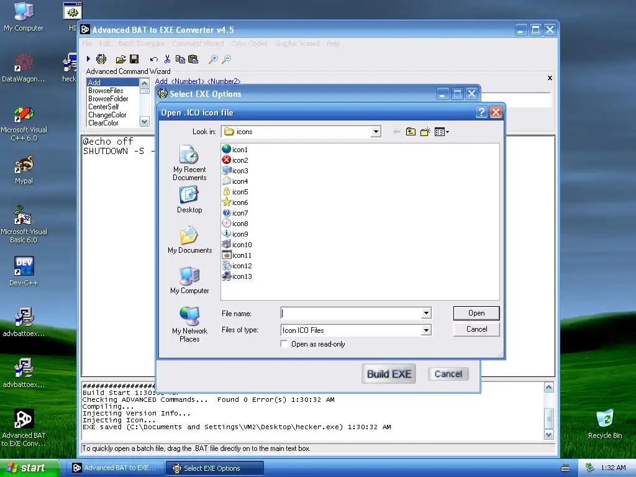Screen dimensions: 636x477
Task: Select icon10 file in list
Action: tap(237, 245)
